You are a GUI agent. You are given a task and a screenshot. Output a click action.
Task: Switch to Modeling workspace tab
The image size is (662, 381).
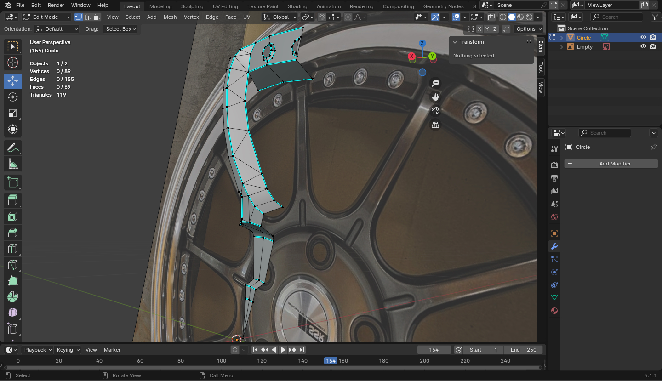[x=160, y=6]
